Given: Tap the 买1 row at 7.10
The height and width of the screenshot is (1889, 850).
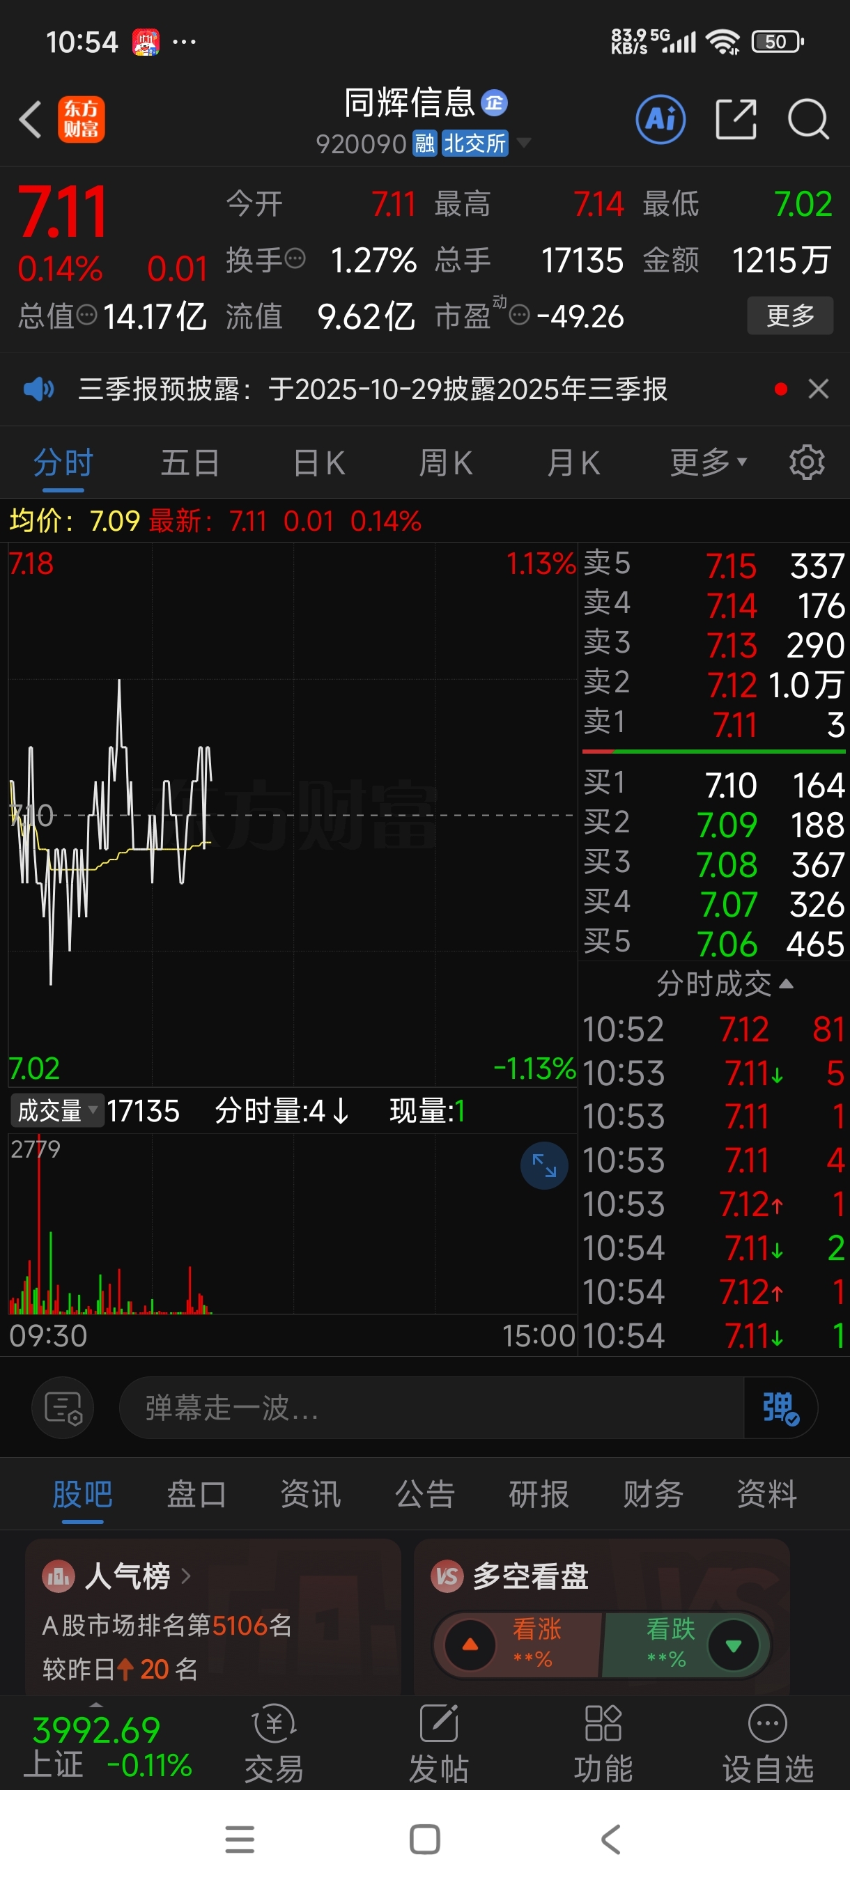Looking at the screenshot, I should (713, 784).
